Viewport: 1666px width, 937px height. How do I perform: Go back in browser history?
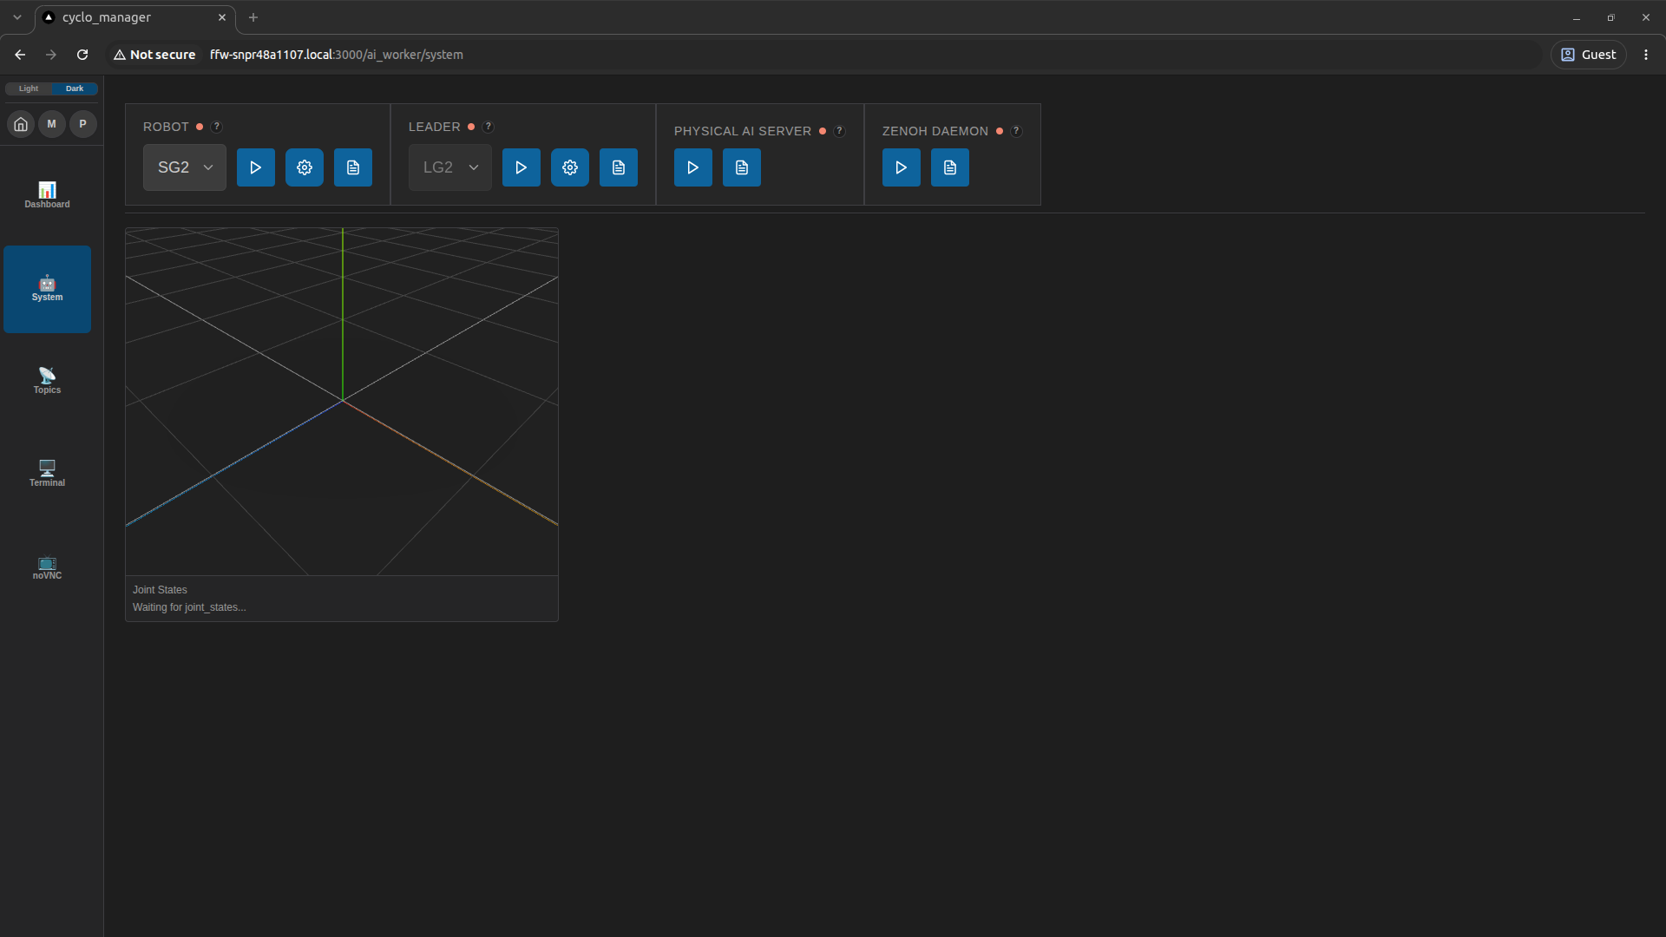point(20,55)
